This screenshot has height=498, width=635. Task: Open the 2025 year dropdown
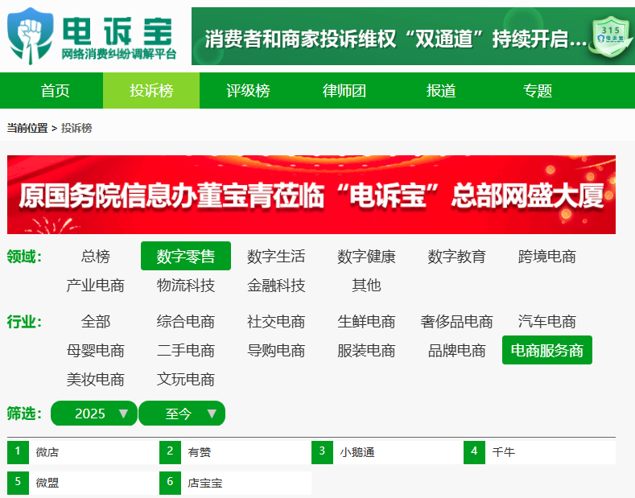tap(94, 414)
